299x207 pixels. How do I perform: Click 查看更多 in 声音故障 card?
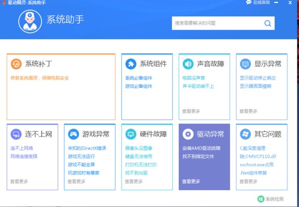point(191,111)
